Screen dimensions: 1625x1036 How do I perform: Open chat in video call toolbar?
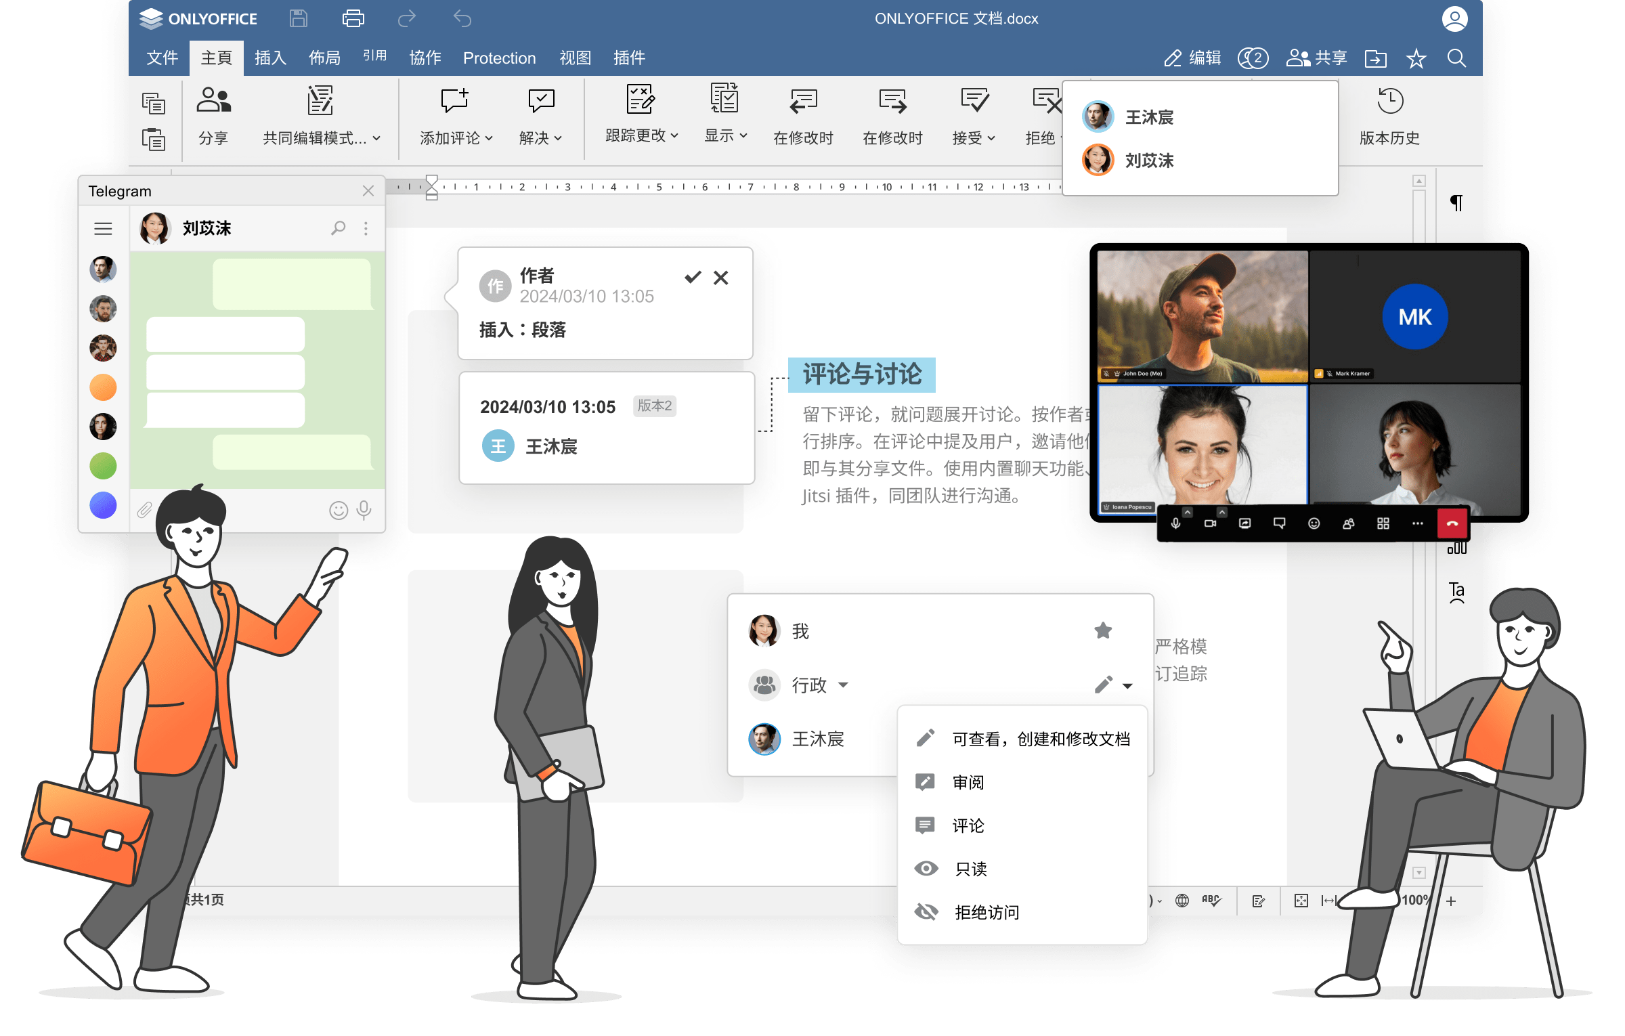point(1280,523)
